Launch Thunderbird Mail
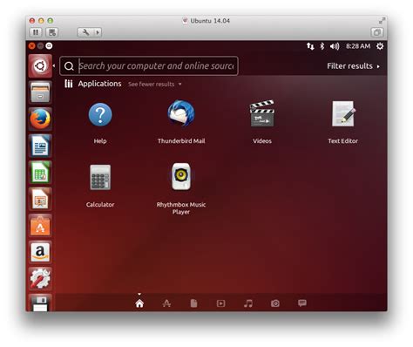 (181, 113)
